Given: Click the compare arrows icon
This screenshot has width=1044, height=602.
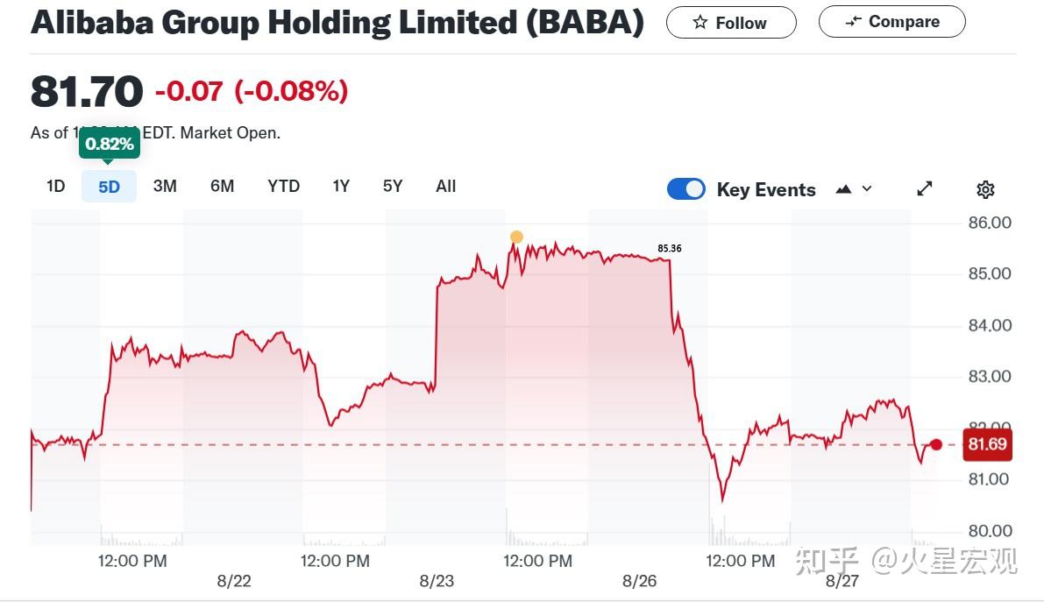Looking at the screenshot, I should pos(853,22).
